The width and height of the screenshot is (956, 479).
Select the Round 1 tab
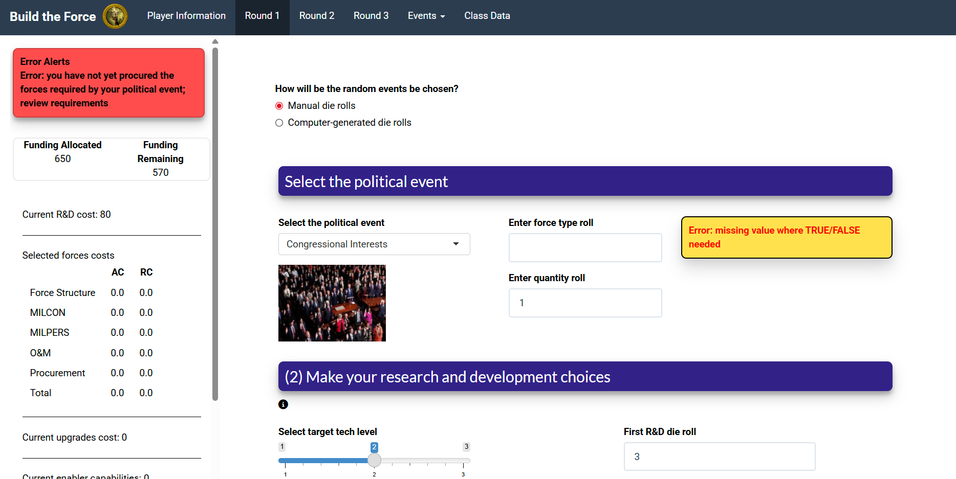(262, 16)
